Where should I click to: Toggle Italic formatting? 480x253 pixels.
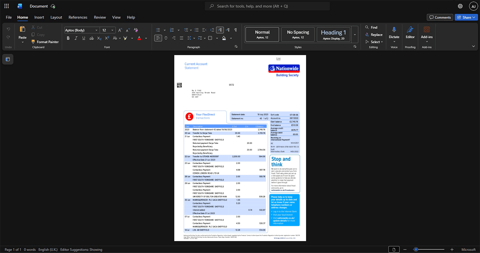click(x=76, y=38)
